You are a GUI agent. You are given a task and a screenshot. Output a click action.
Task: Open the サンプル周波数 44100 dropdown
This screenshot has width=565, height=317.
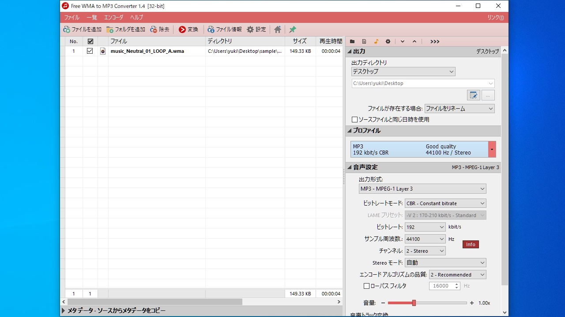tap(425, 239)
